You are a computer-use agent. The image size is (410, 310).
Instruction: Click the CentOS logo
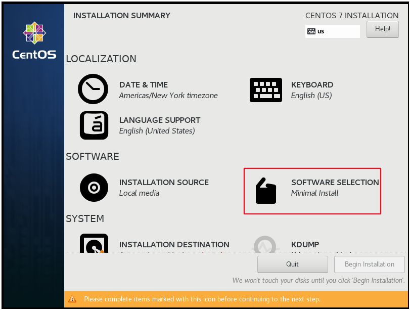[34, 40]
